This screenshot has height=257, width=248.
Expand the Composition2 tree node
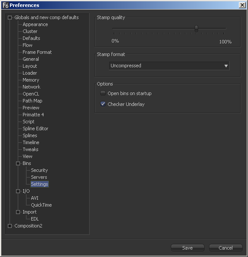[x=10, y=226]
